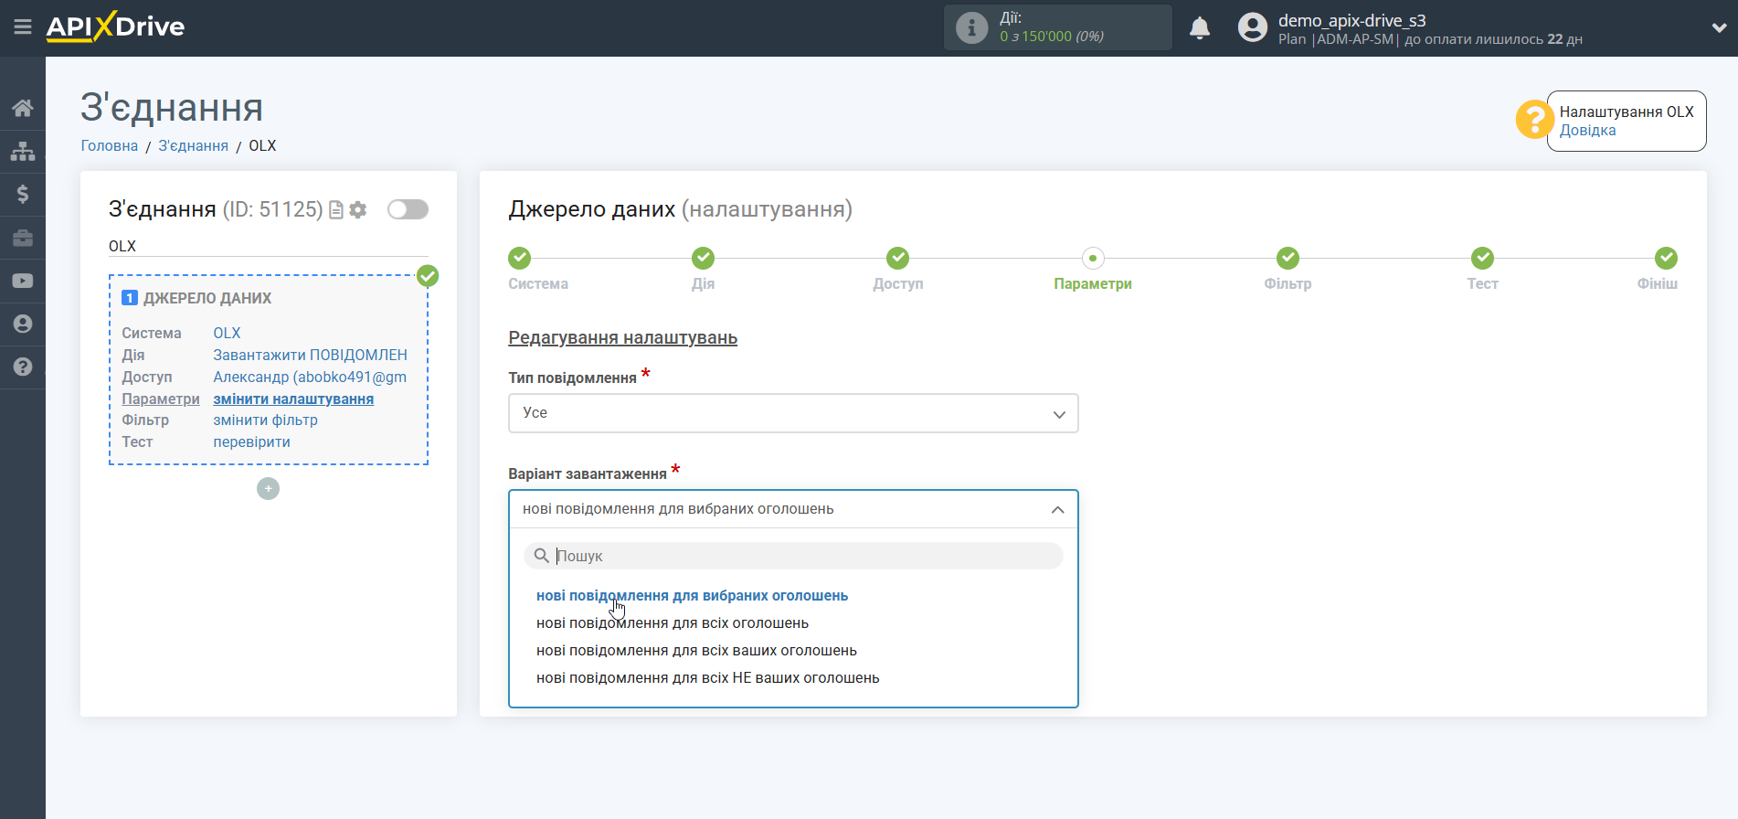Click the actions info icon
The height and width of the screenshot is (819, 1738).
(x=971, y=27)
